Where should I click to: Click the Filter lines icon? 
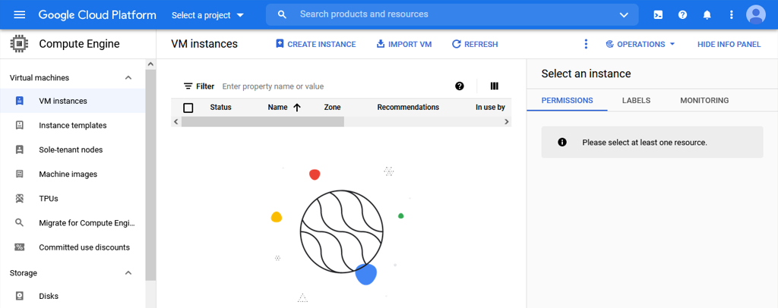coord(188,86)
